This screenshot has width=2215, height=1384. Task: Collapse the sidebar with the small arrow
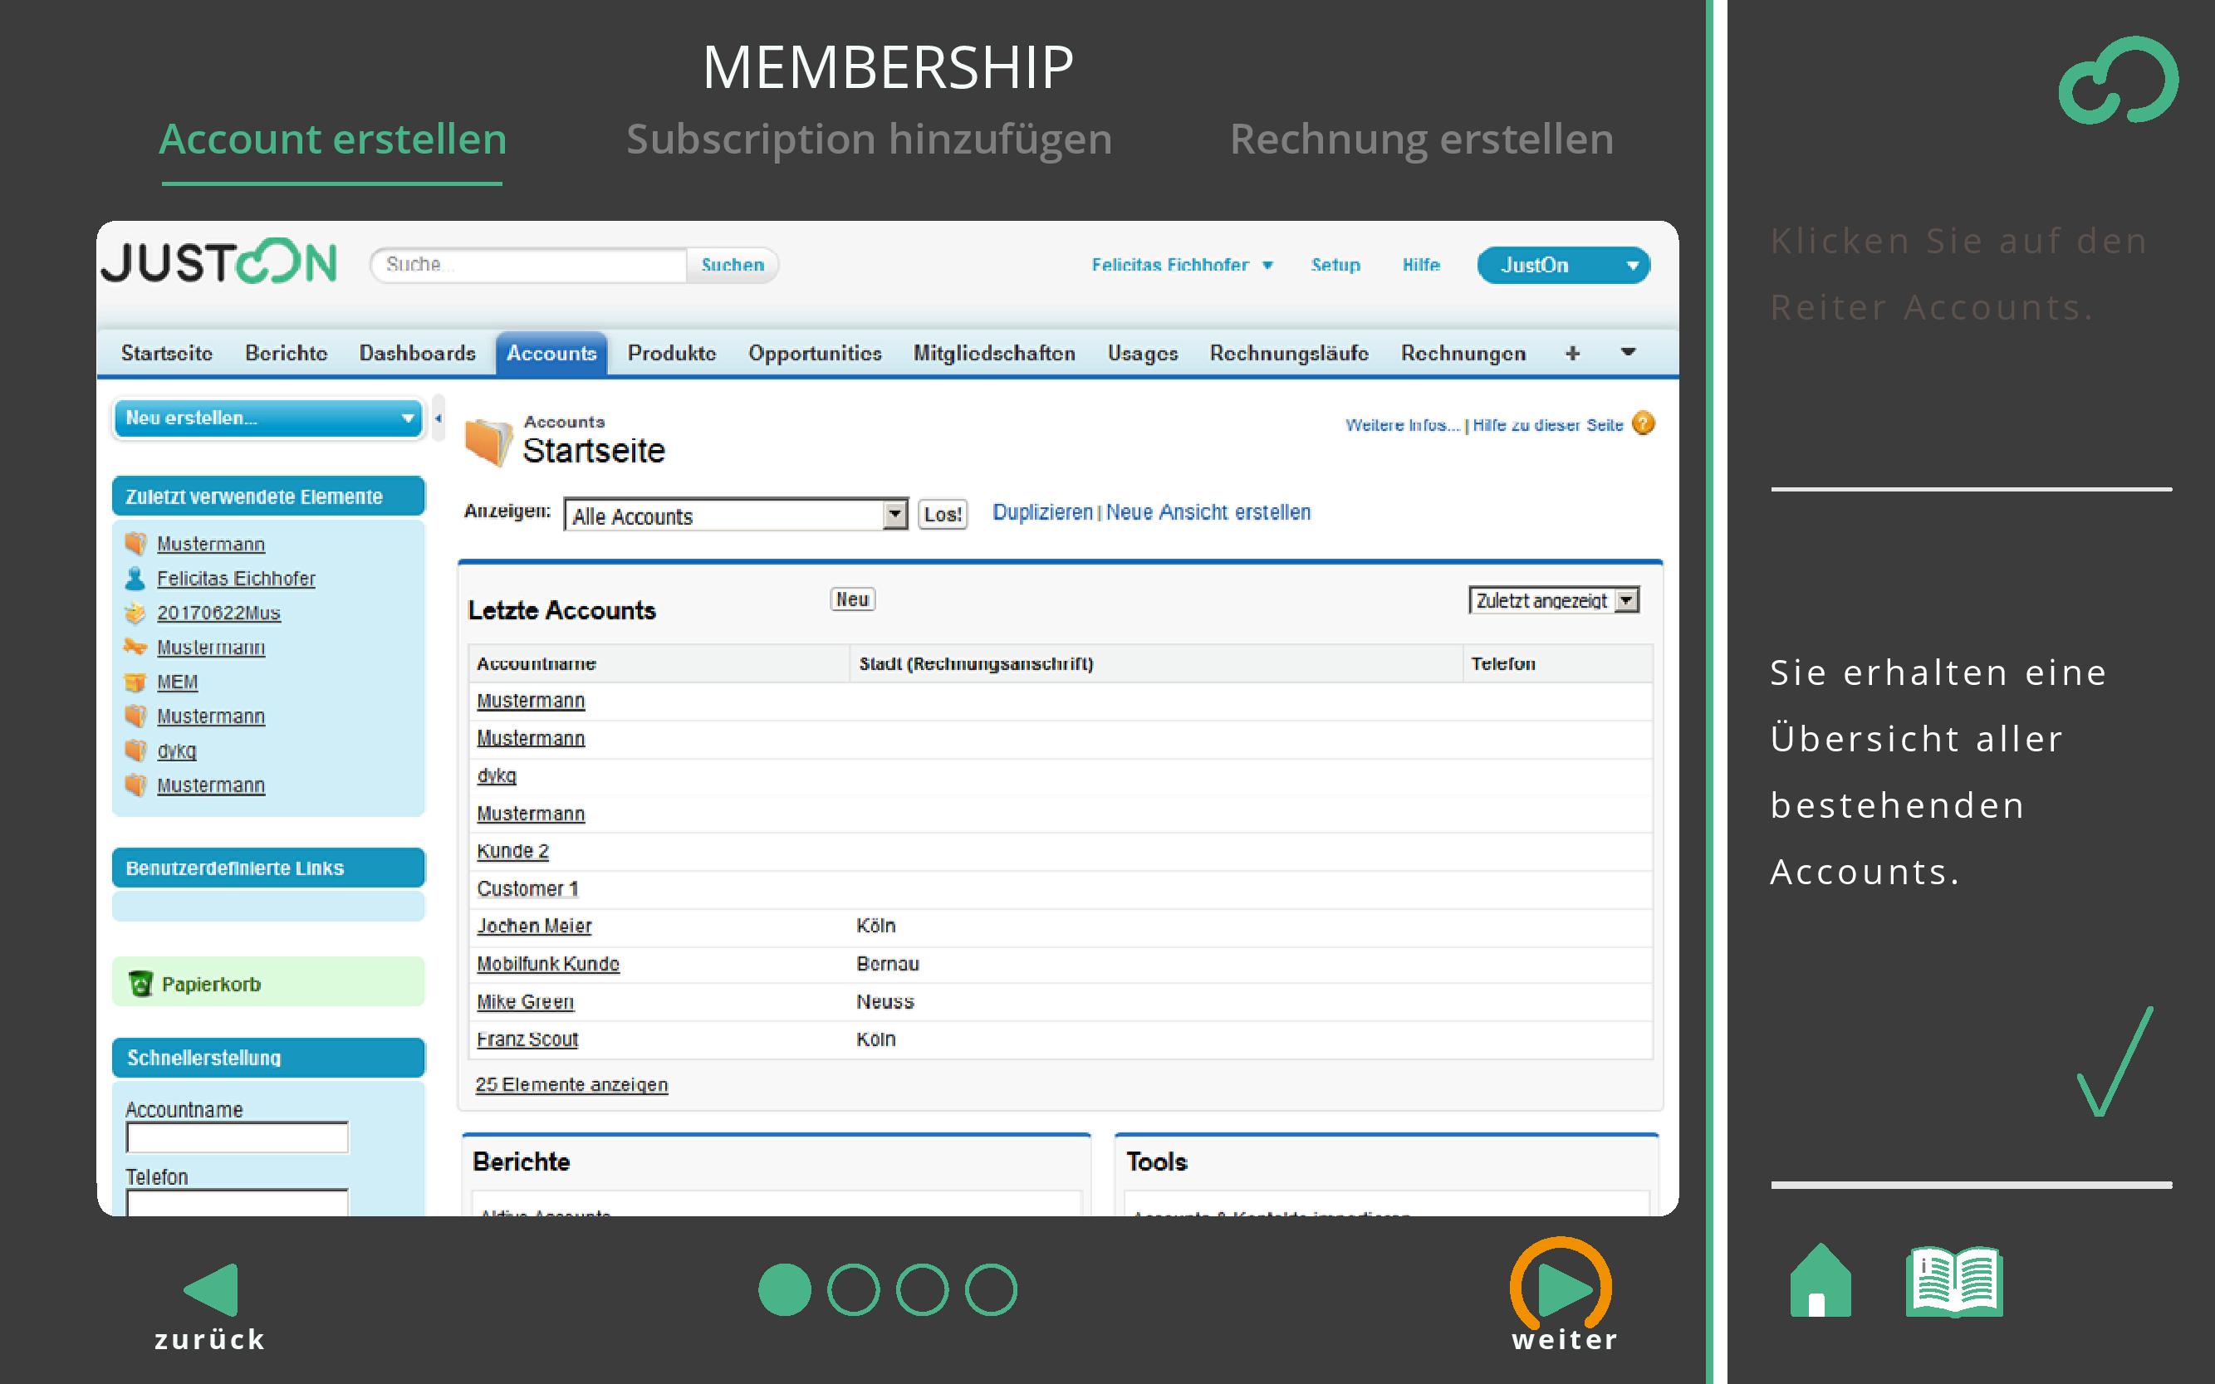(439, 418)
